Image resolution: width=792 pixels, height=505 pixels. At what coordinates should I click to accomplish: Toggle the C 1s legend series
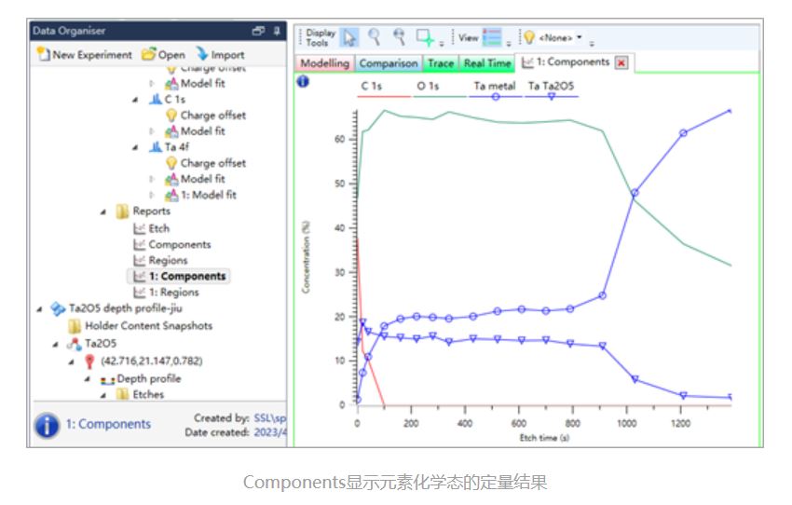point(372,87)
